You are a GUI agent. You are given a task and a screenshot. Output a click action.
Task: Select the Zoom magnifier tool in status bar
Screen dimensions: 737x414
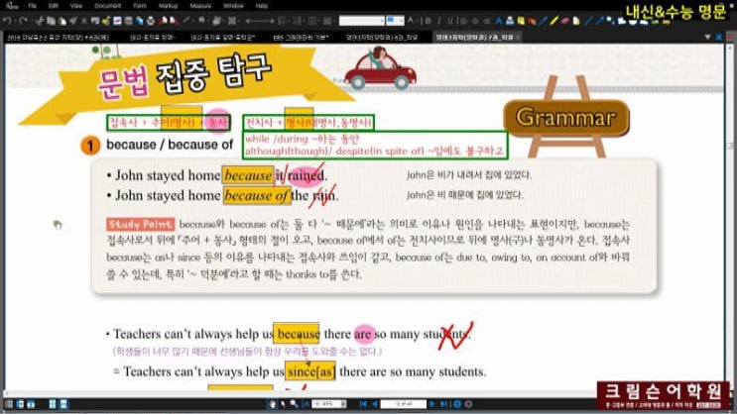pos(294,404)
